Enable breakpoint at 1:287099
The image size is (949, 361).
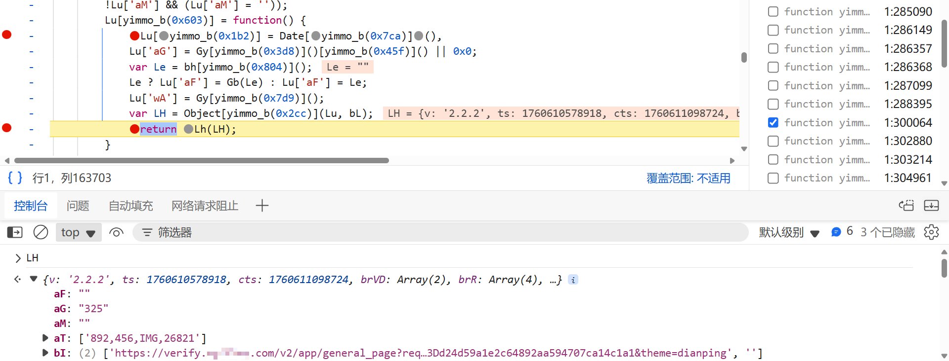(773, 85)
